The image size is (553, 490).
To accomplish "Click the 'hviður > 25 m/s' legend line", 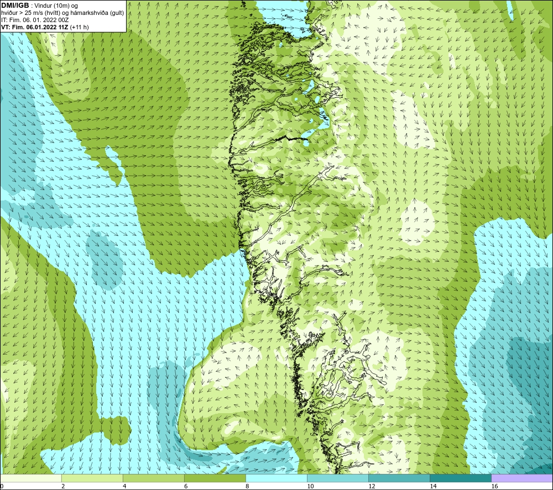I will click(62, 13).
